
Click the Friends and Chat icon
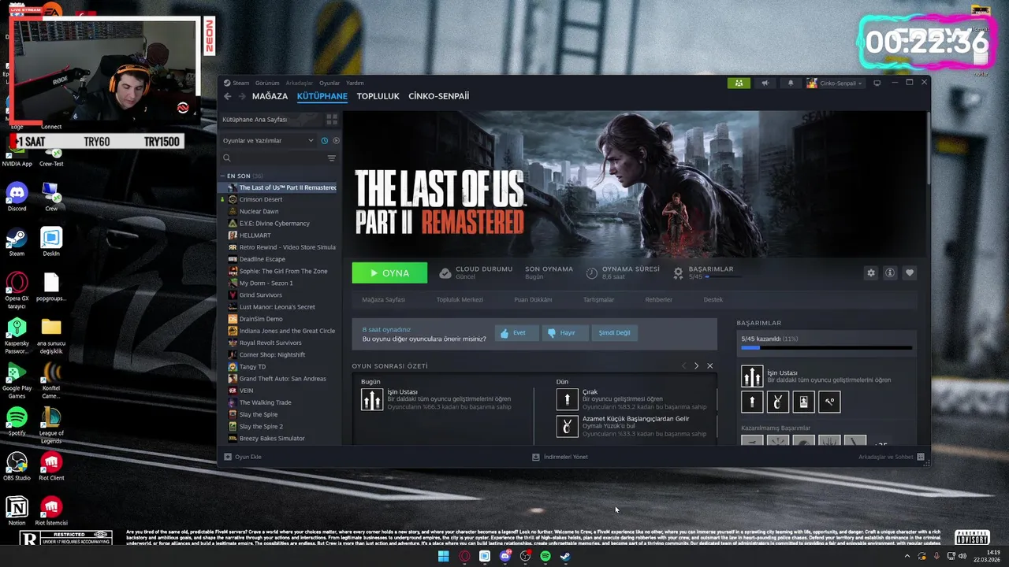920,457
